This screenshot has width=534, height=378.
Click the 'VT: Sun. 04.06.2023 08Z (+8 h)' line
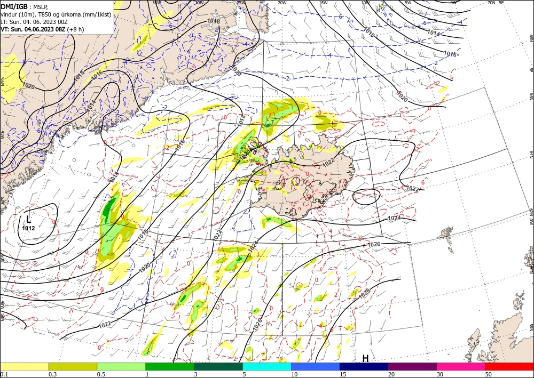42,29
